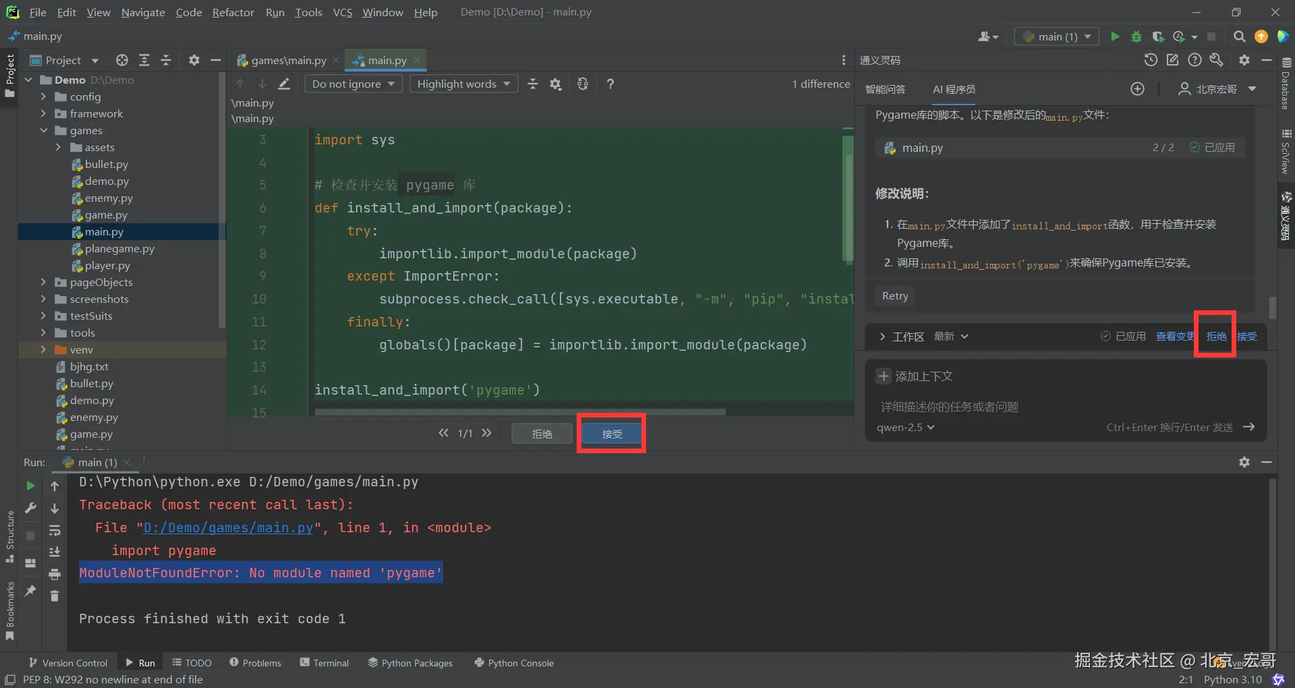
Task: Open the Refactor menu
Action: pos(233,12)
